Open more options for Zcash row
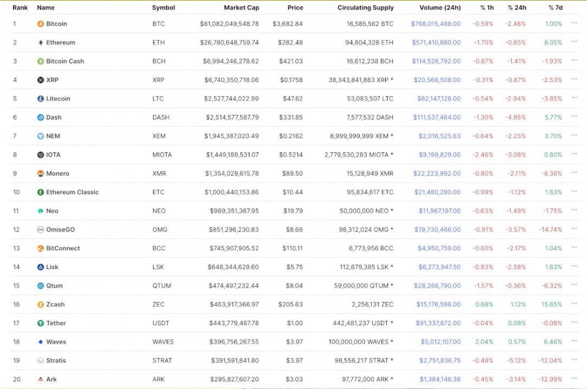The height and width of the screenshot is (389, 587). pos(574,303)
